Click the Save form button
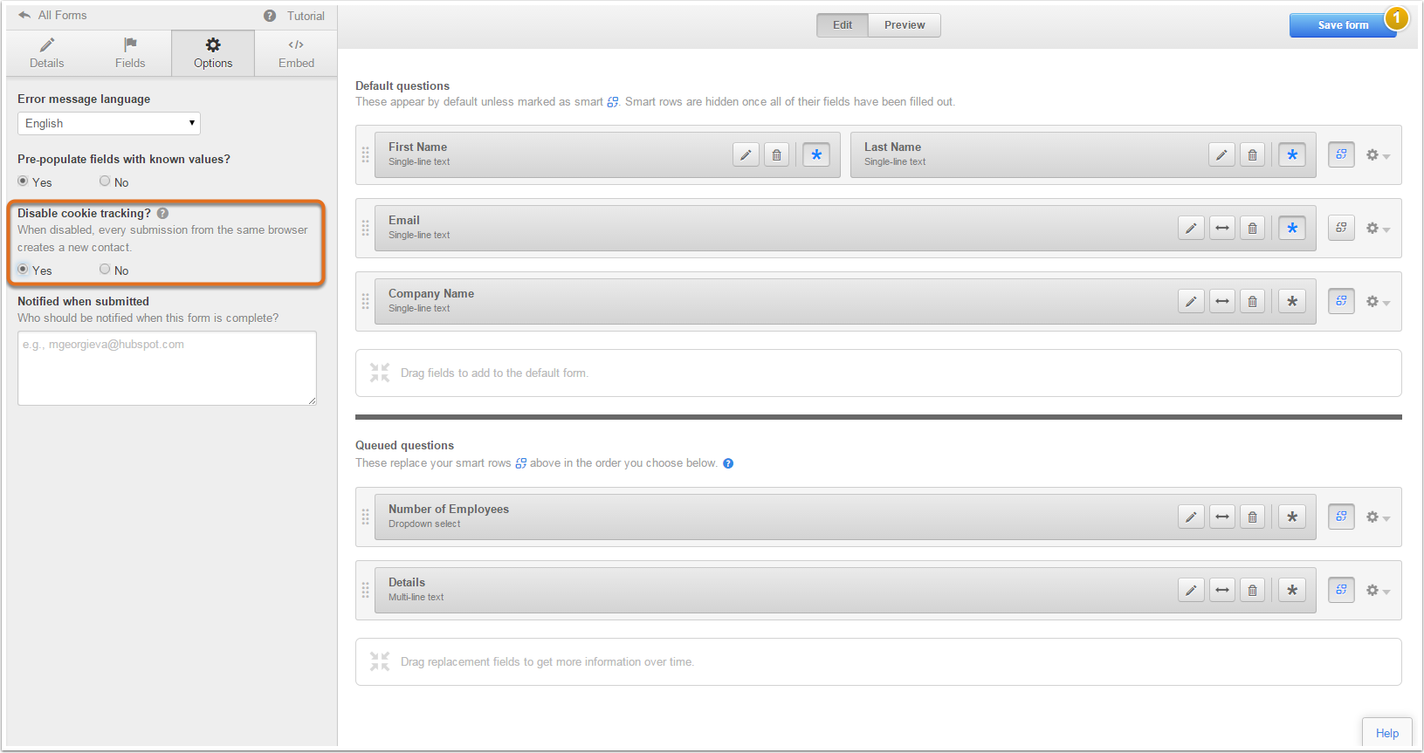Screen dimensions: 1424x753 [x=1343, y=25]
